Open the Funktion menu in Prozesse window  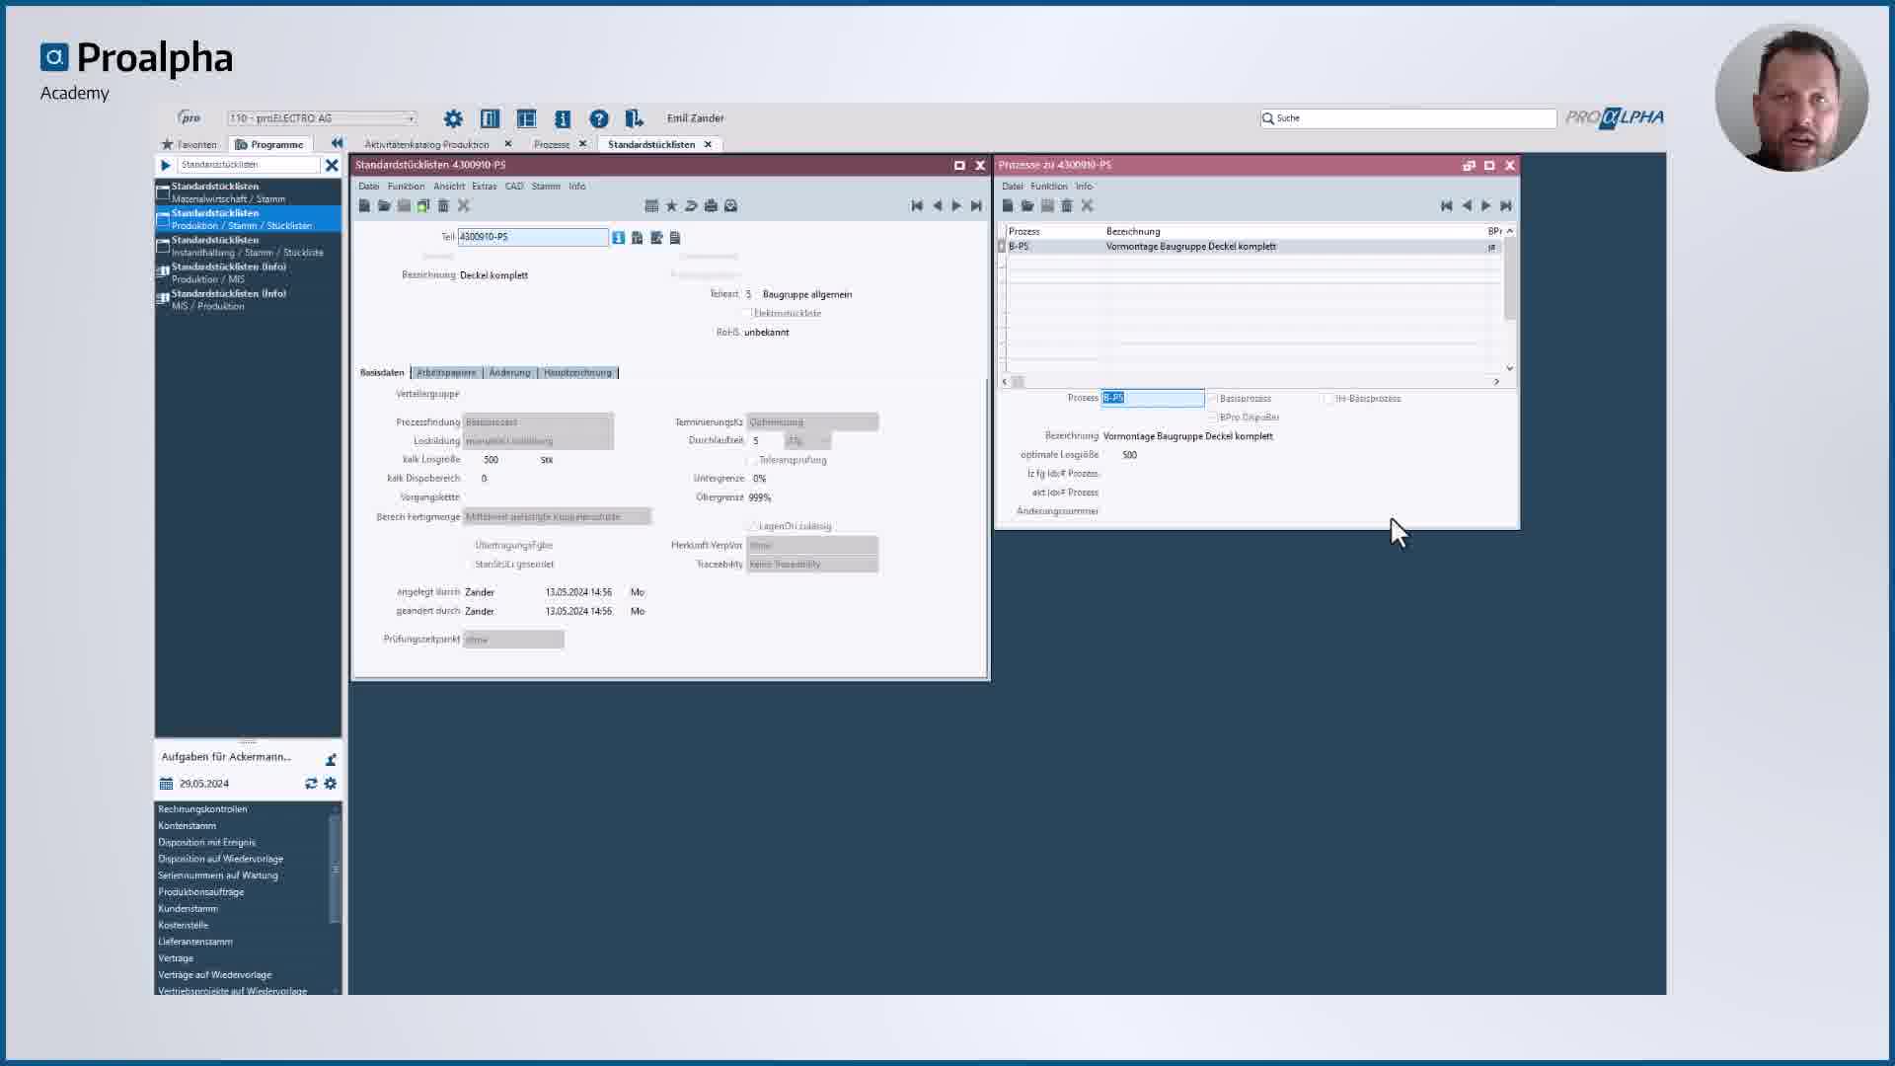click(1048, 186)
